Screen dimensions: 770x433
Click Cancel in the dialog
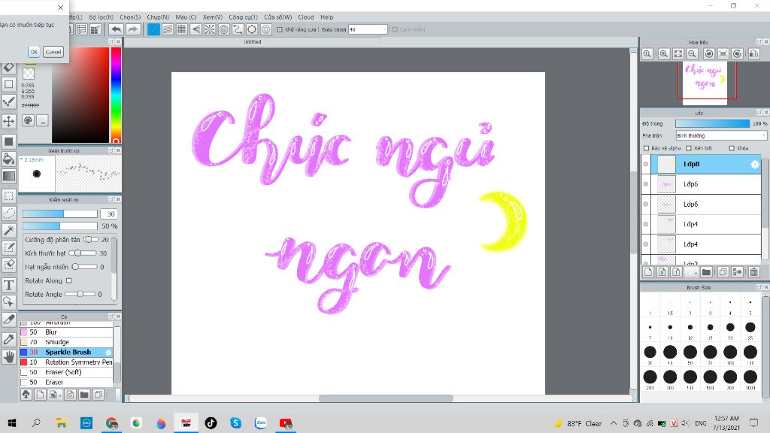(53, 52)
